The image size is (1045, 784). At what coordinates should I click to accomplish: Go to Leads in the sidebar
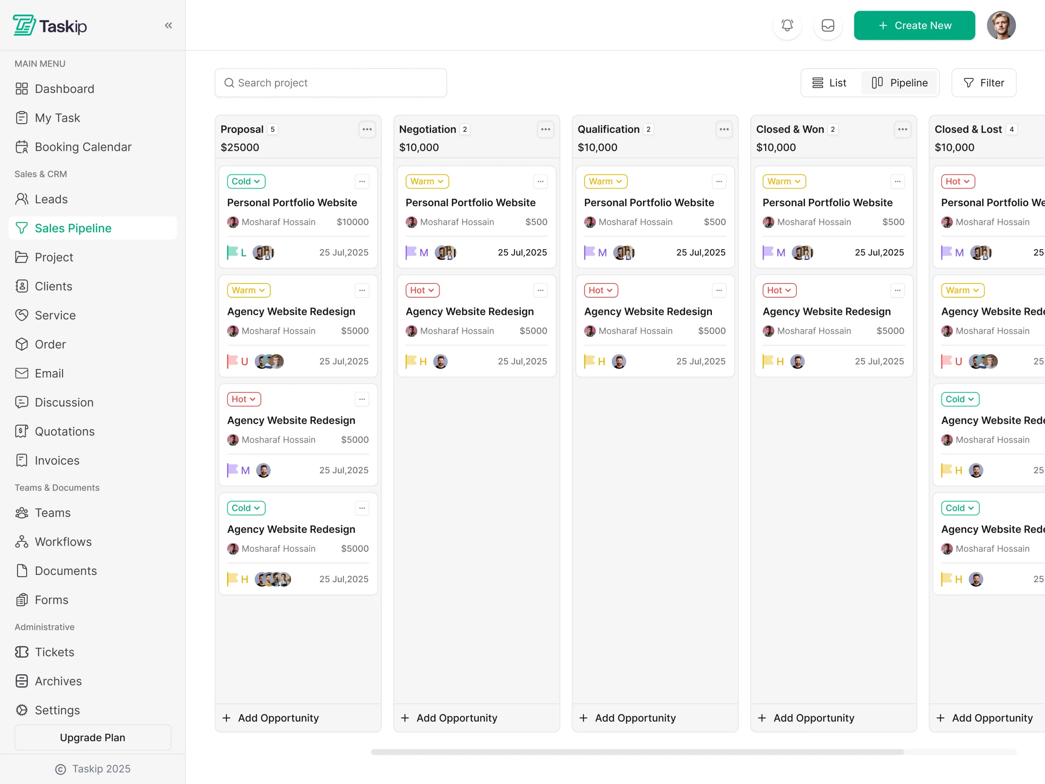51,199
